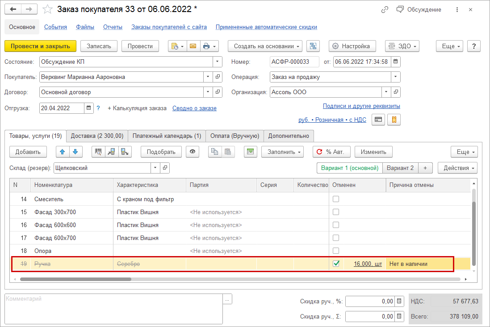Select the Вариант 2 button

[400, 168]
